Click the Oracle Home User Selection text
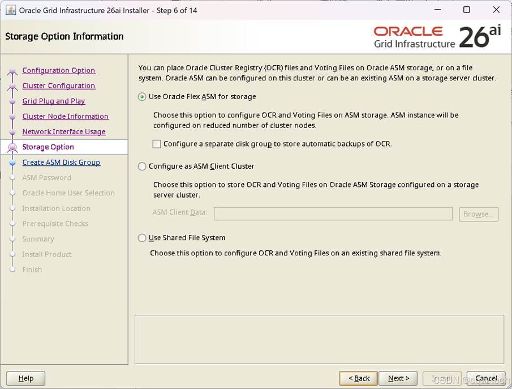 coord(68,193)
